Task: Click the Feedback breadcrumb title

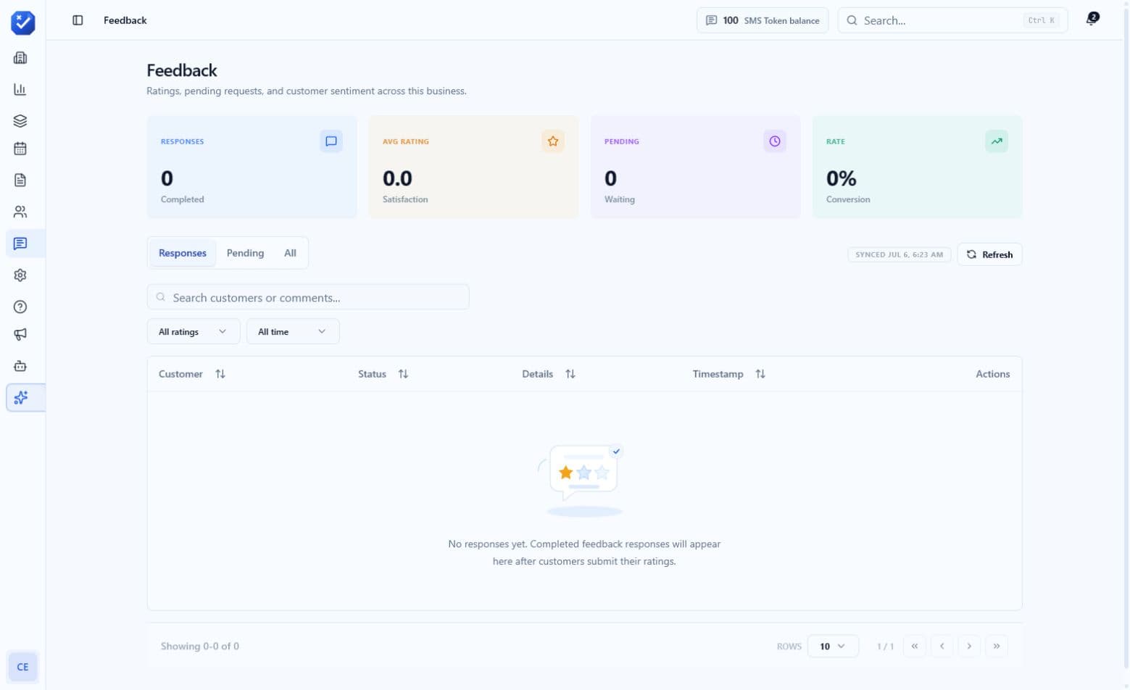Action: [x=125, y=20]
